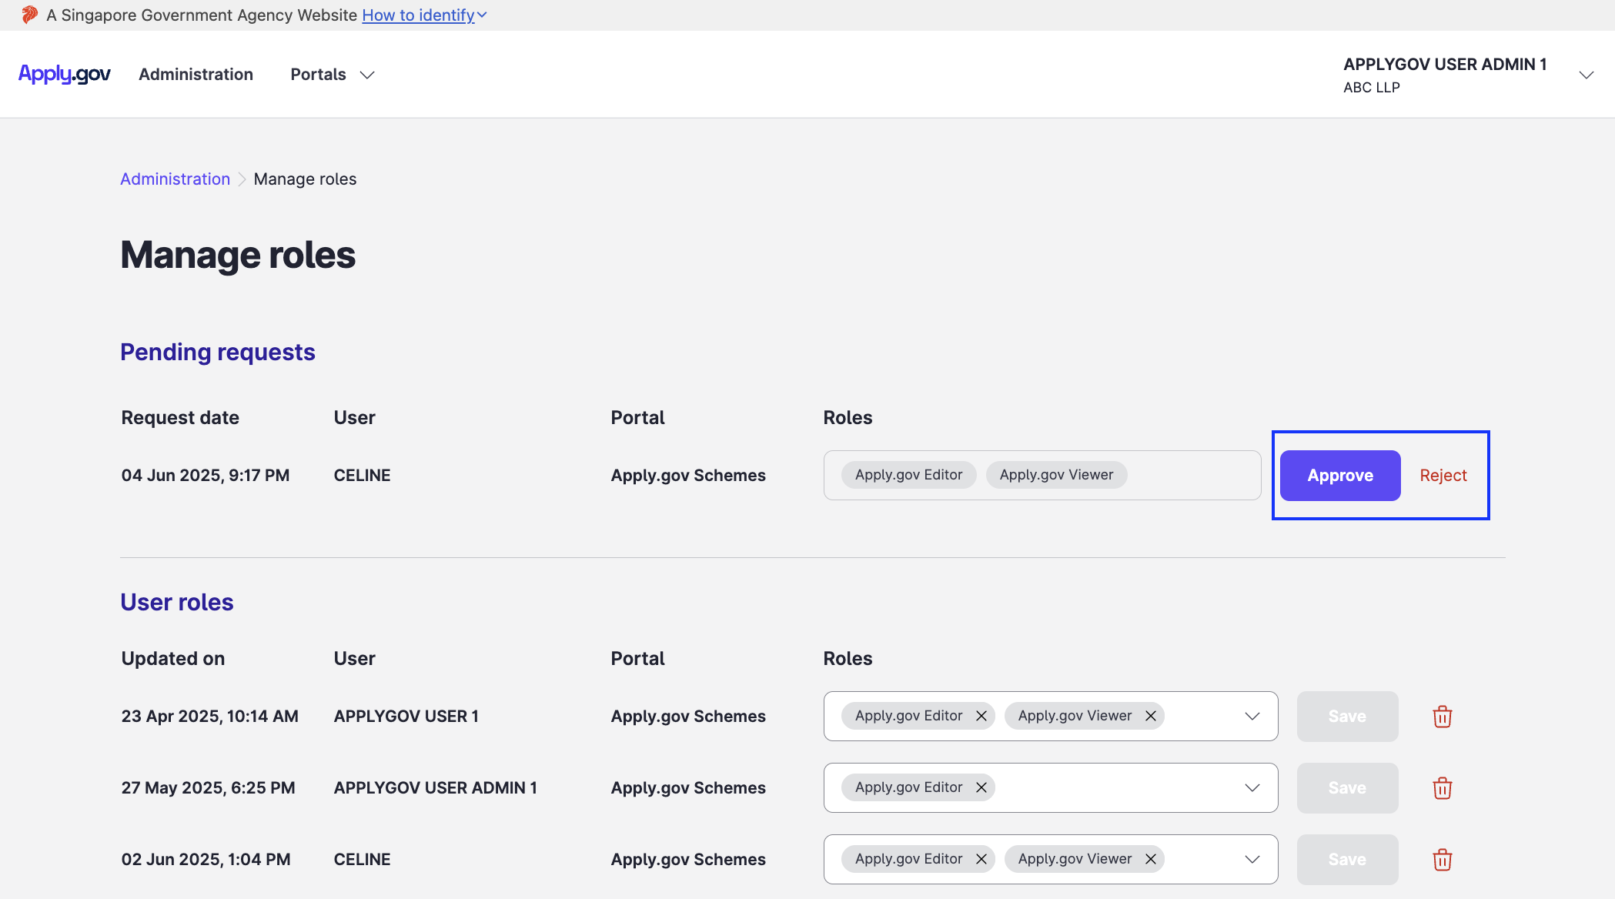This screenshot has height=899, width=1615.
Task: Approve CELINE's pending request
Action: pyautogui.click(x=1340, y=476)
